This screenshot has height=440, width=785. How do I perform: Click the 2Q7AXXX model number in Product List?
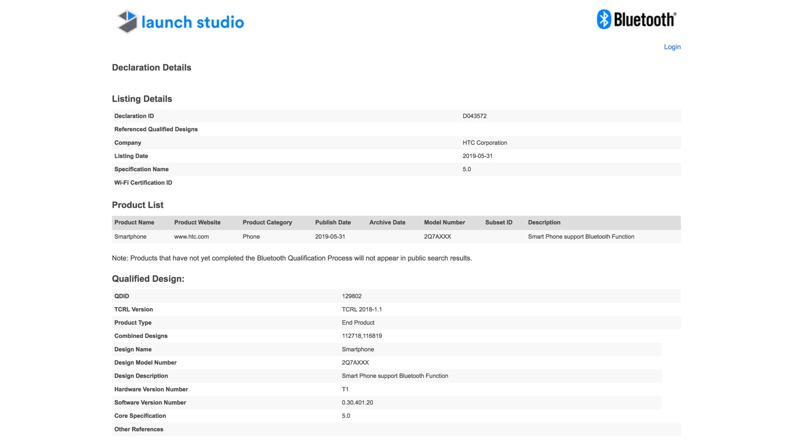click(x=437, y=236)
